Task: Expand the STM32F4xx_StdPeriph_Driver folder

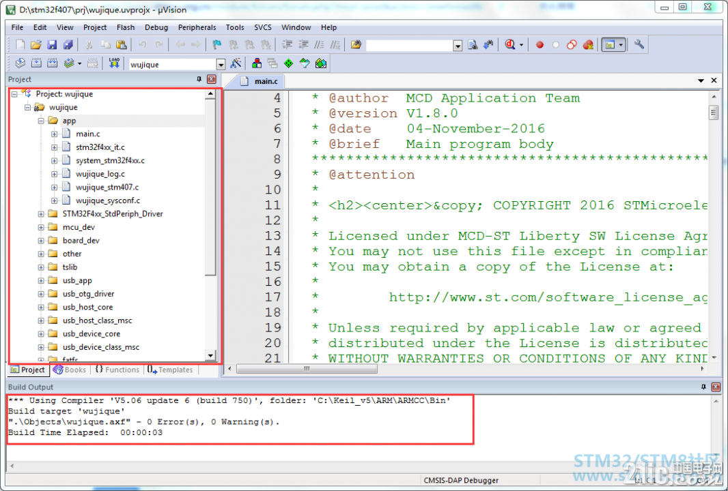Action: [41, 213]
